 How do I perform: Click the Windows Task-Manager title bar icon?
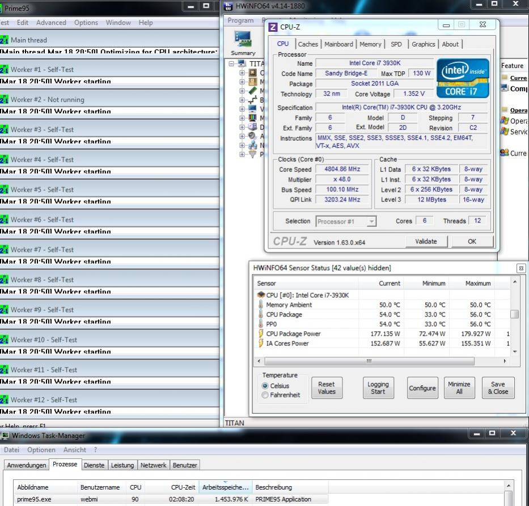(5, 436)
